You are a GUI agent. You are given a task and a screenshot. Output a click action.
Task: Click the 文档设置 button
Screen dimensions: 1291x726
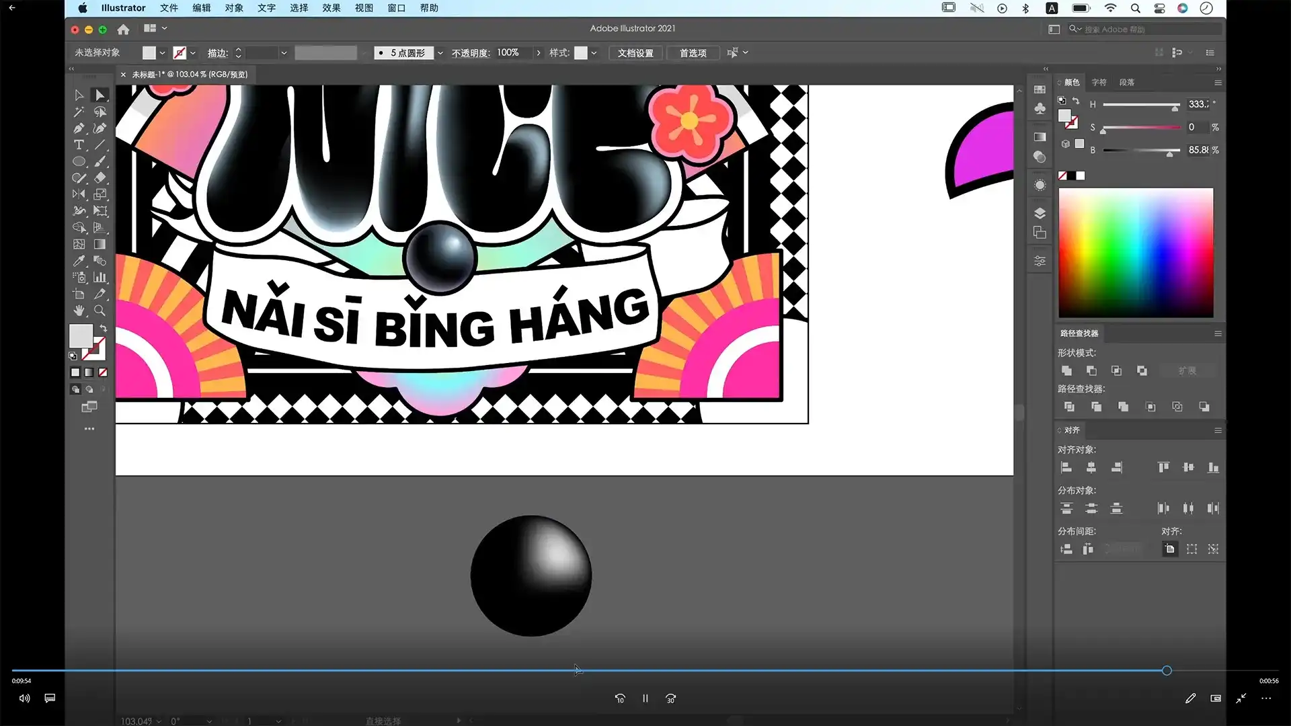pos(635,52)
